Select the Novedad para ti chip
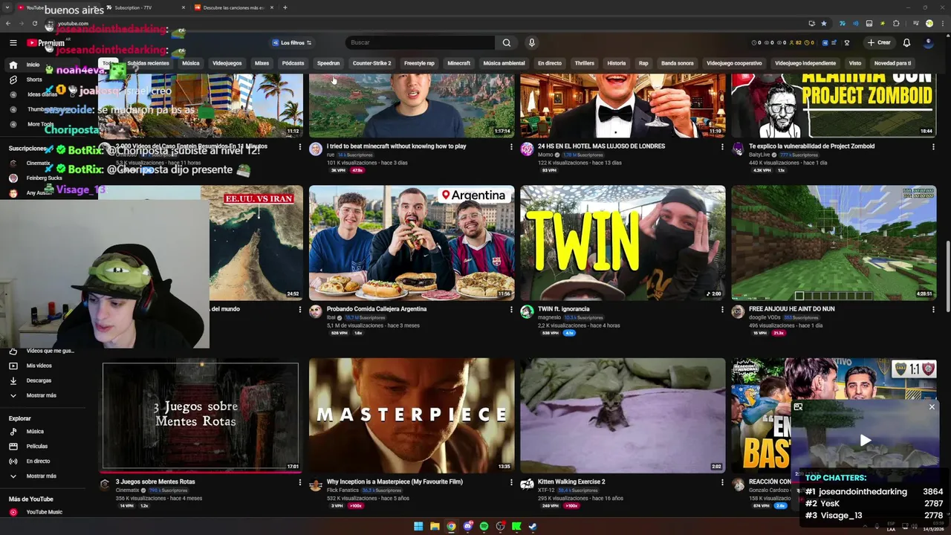The width and height of the screenshot is (951, 535). [892, 63]
